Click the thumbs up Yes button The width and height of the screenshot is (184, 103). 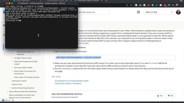(x=160, y=96)
